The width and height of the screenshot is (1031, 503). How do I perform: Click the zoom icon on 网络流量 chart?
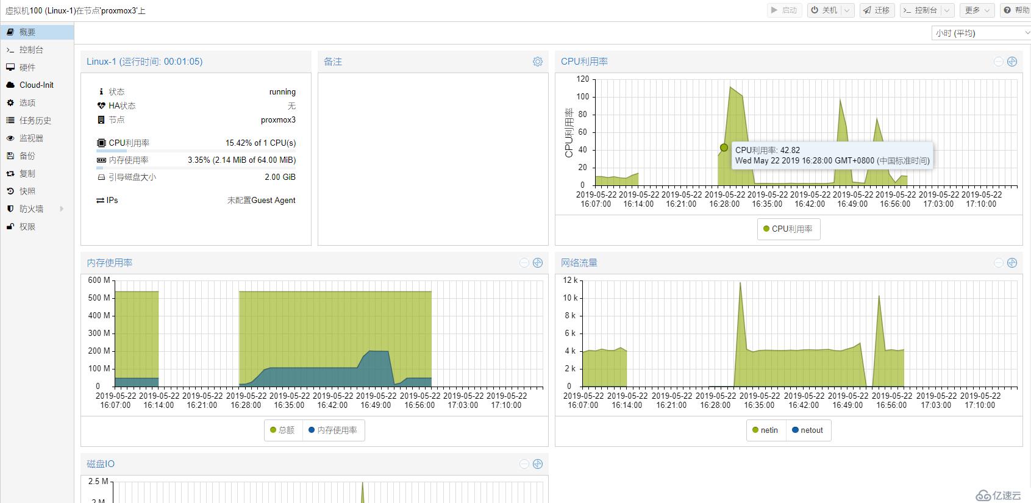coord(1012,263)
